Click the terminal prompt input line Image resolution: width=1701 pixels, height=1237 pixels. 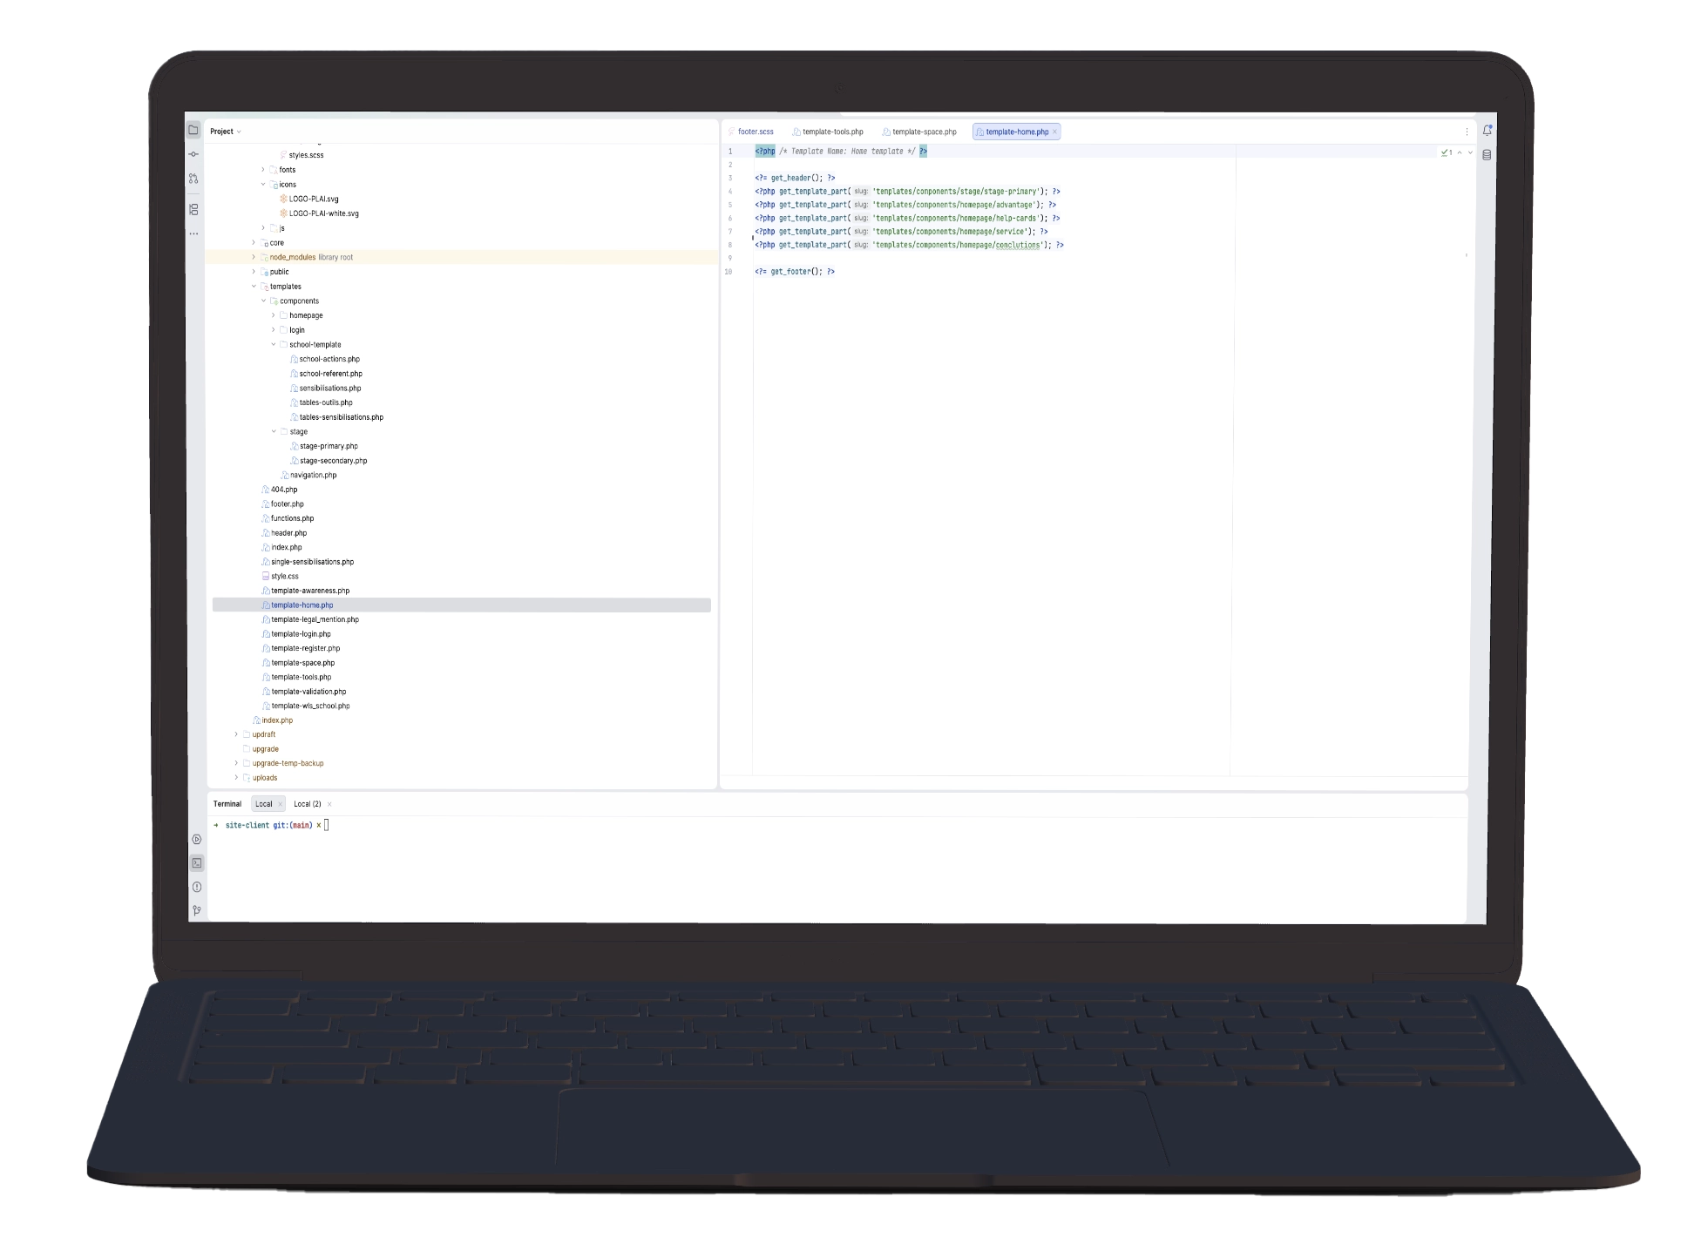pyautogui.click(x=837, y=825)
